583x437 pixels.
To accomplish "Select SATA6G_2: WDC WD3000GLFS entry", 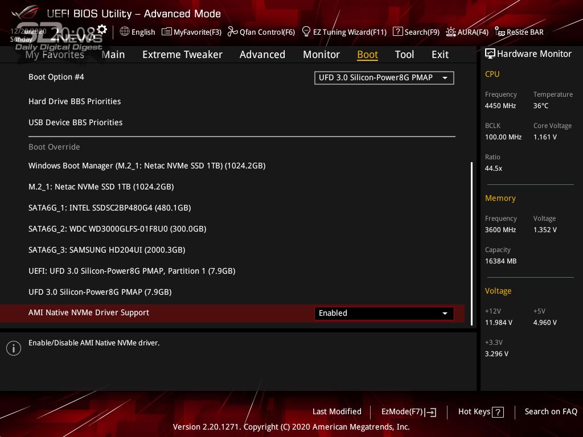I will coord(117,229).
